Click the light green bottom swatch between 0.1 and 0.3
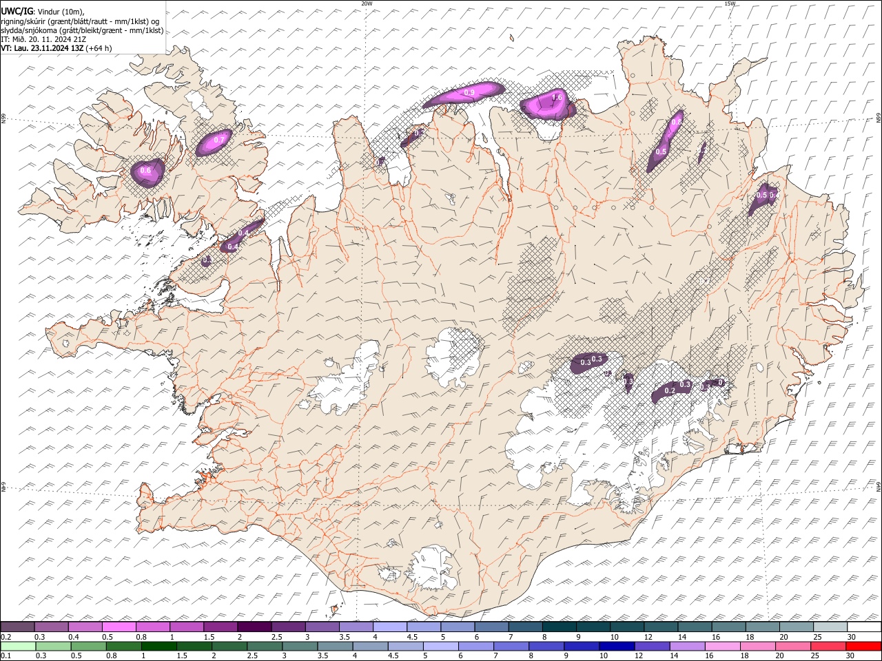 pyautogui.click(x=19, y=646)
